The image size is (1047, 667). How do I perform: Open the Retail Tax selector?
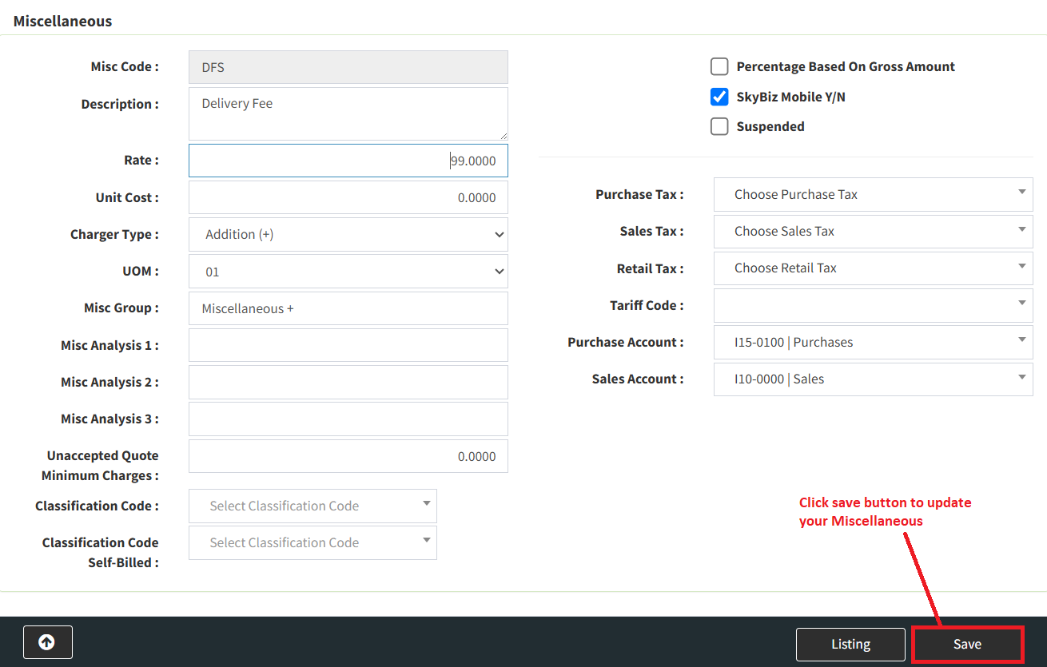click(x=873, y=268)
